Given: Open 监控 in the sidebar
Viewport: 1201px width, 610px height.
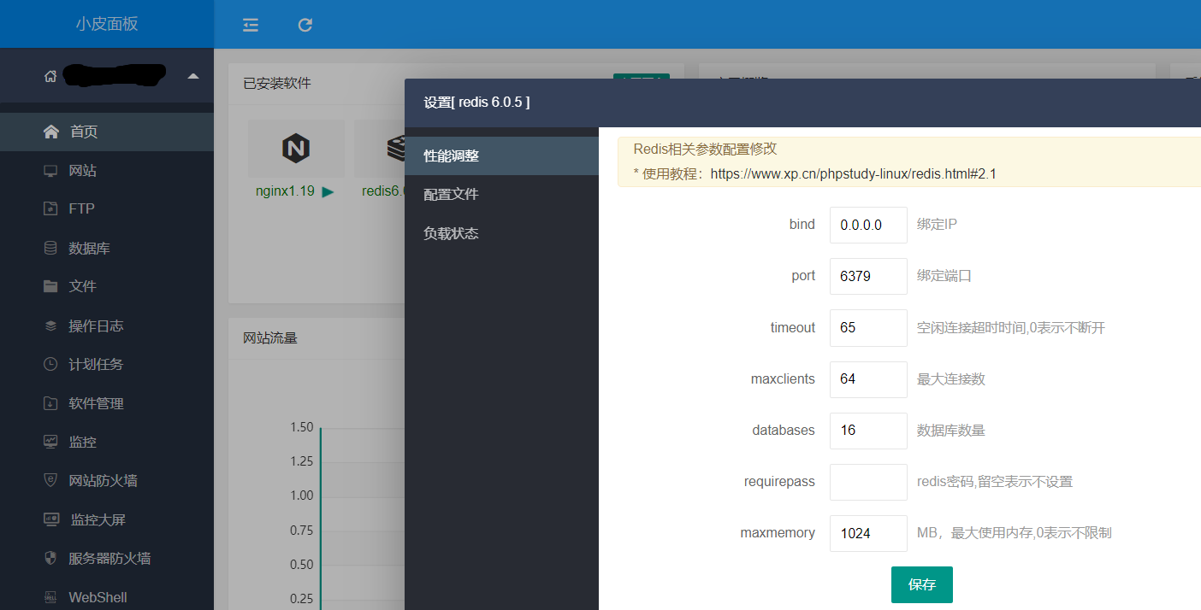Looking at the screenshot, I should pos(107,442).
